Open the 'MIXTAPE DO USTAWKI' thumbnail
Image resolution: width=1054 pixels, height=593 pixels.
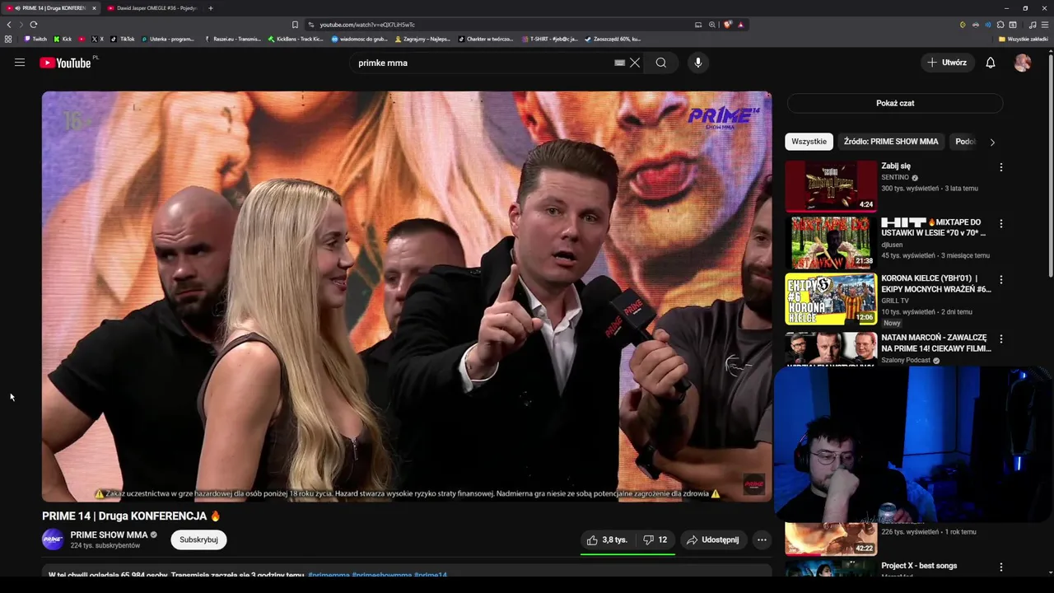pos(831,243)
